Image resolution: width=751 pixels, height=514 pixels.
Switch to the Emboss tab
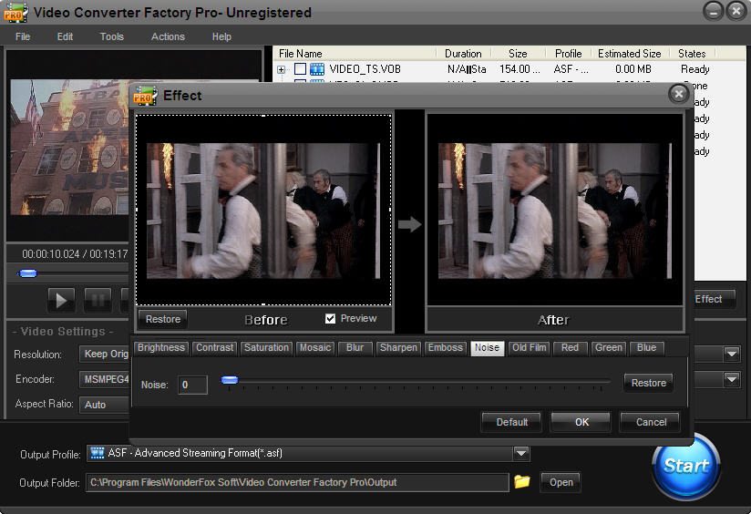coord(445,348)
